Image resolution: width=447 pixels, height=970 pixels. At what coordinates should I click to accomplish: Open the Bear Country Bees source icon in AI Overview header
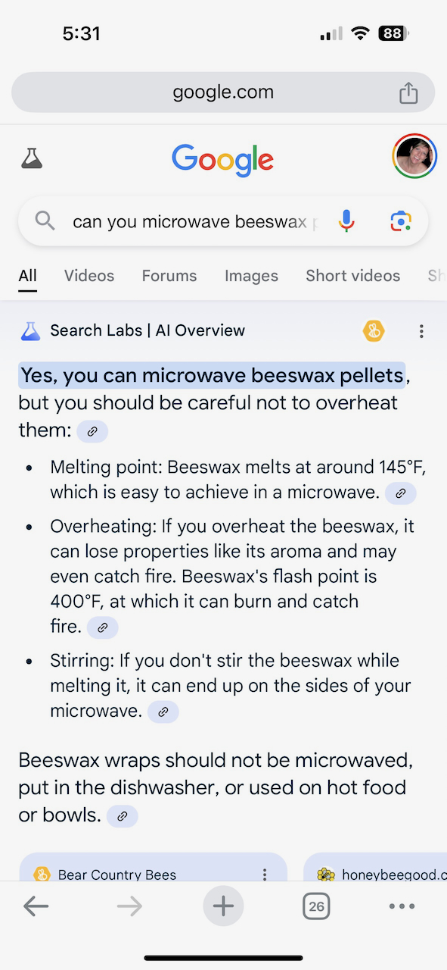click(x=374, y=330)
